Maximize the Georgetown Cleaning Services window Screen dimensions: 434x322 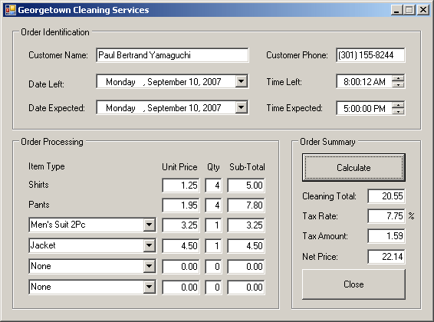409,10
